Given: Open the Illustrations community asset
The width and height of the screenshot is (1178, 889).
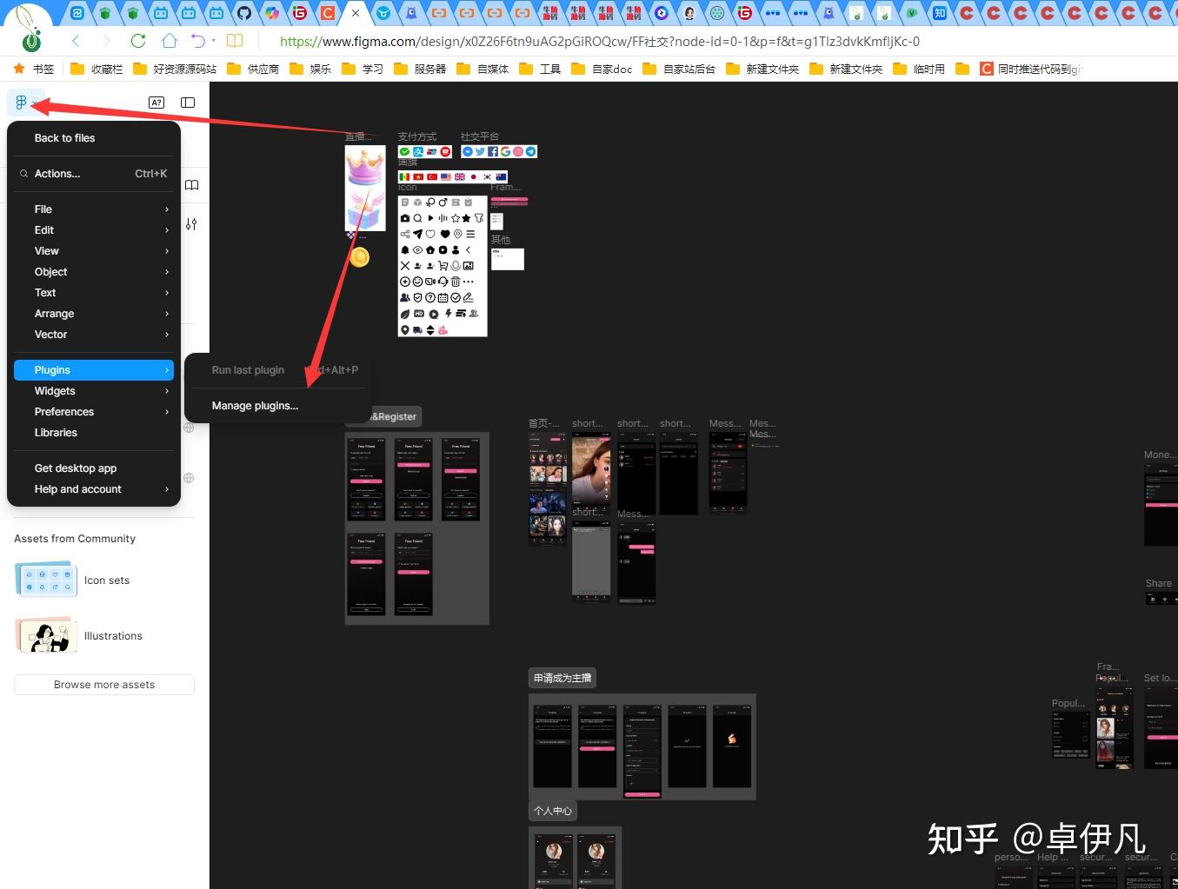Looking at the screenshot, I should (x=78, y=636).
